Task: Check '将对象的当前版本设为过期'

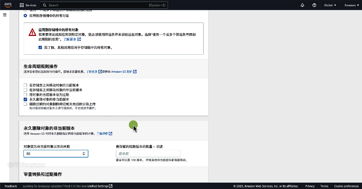Action: 25,94
